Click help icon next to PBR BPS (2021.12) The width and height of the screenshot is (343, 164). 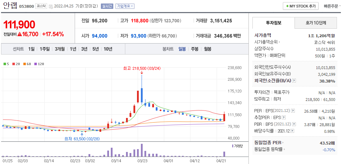pyautogui.click(x=294, y=124)
